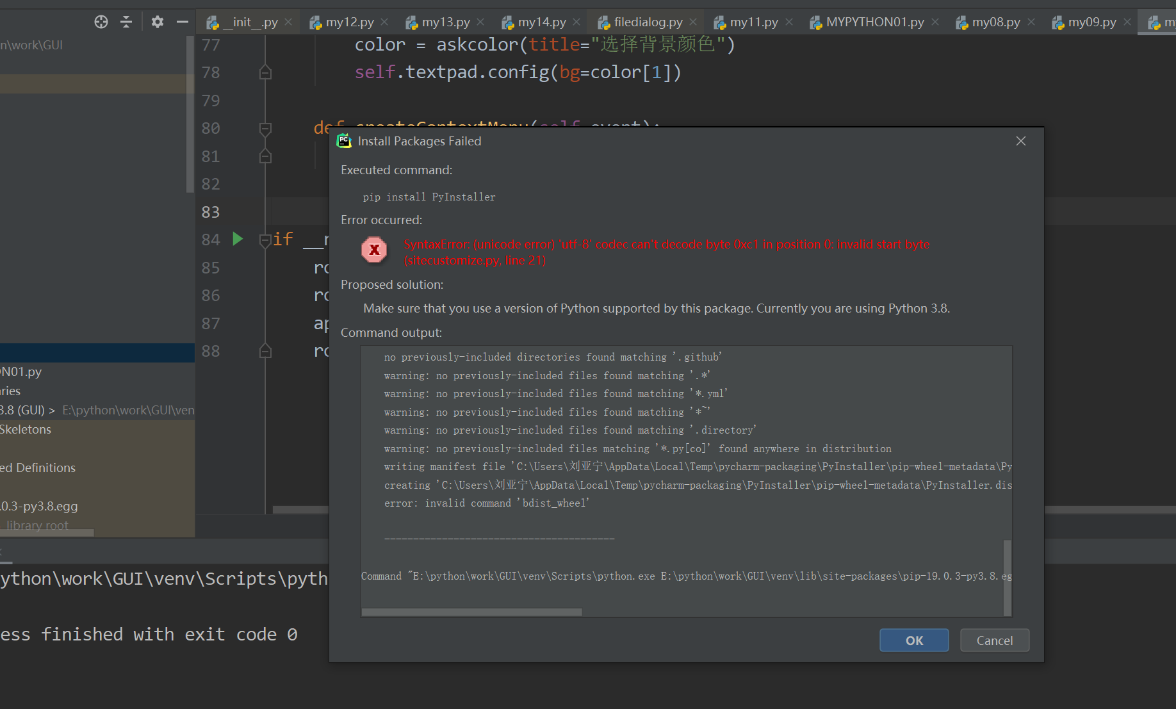
Task: Click the command output vertical scrollbar
Action: click(1007, 578)
